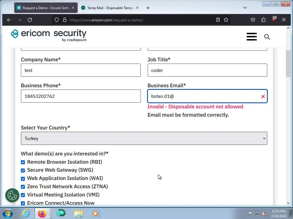Image resolution: width=293 pixels, height=219 pixels.
Task: Uncheck Secure Web Gateway (SWG)
Action: point(23,171)
